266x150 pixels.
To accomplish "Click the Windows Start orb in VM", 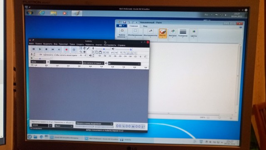I will [30, 13].
